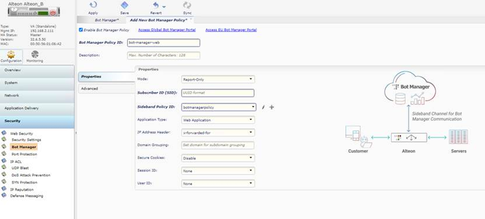Click the Save toolbar icon
Image resolution: width=485 pixels, height=219 pixels.
point(124,5)
